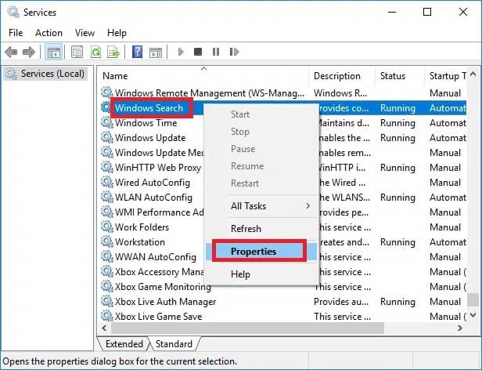Click the Back arrow toolbar icon
482x370 pixels.
pos(12,52)
